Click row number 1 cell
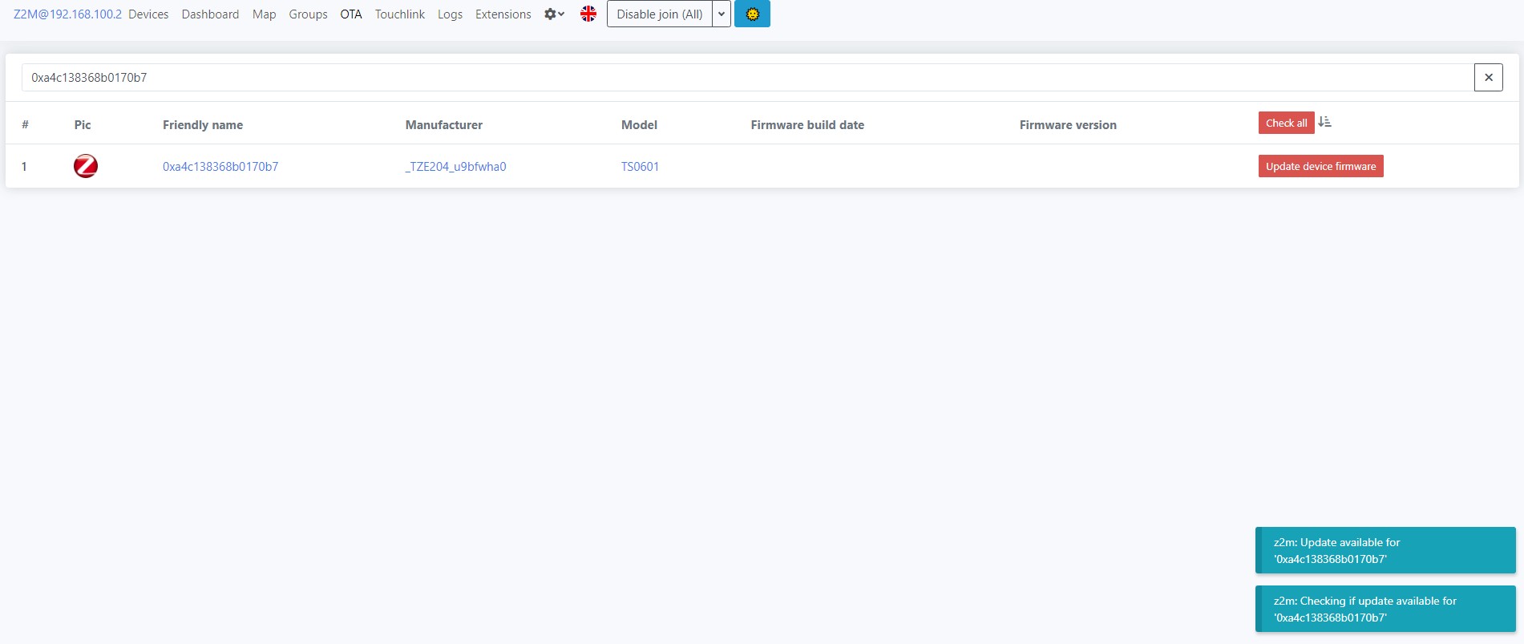The height and width of the screenshot is (644, 1524). (x=24, y=167)
